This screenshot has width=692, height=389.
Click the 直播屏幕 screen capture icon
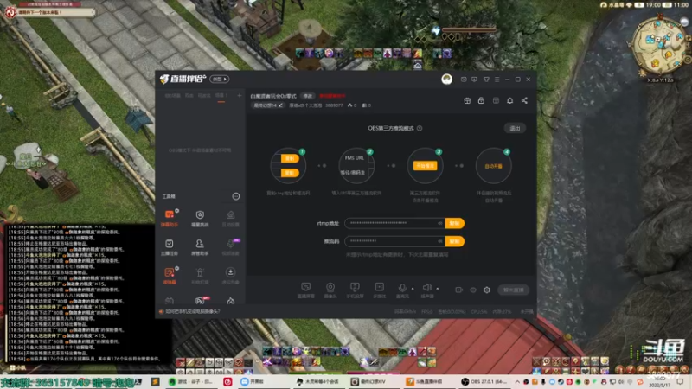click(306, 290)
